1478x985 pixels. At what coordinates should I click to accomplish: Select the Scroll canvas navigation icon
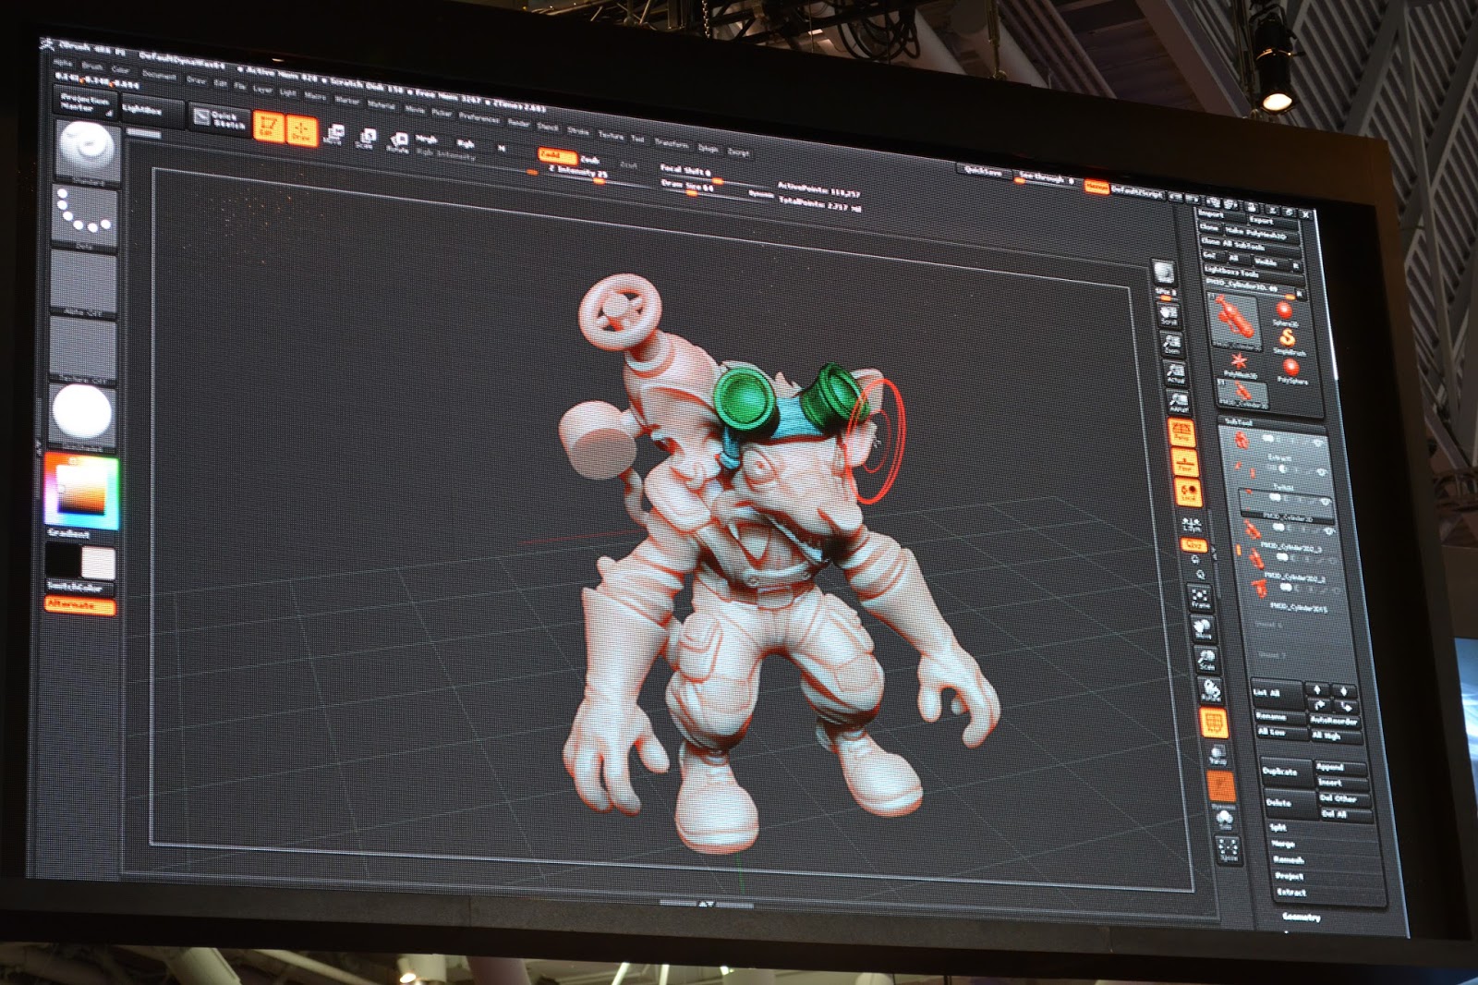1169,316
